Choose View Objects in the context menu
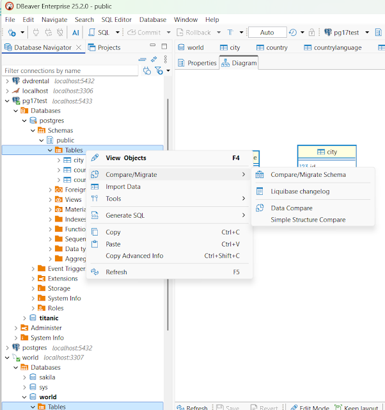This screenshot has width=385, height=410. [169, 158]
